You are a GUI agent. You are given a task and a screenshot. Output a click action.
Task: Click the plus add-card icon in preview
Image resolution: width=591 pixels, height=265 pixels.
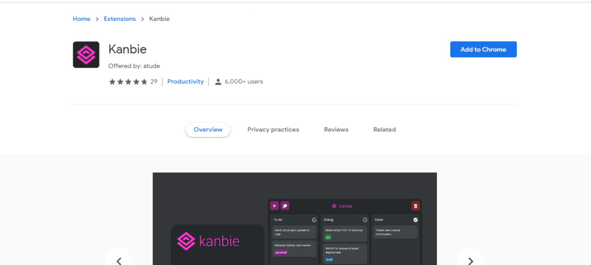274,206
